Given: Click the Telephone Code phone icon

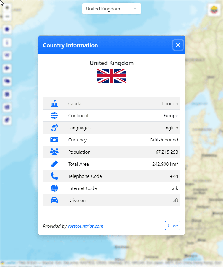Looking at the screenshot, I should (x=54, y=176).
